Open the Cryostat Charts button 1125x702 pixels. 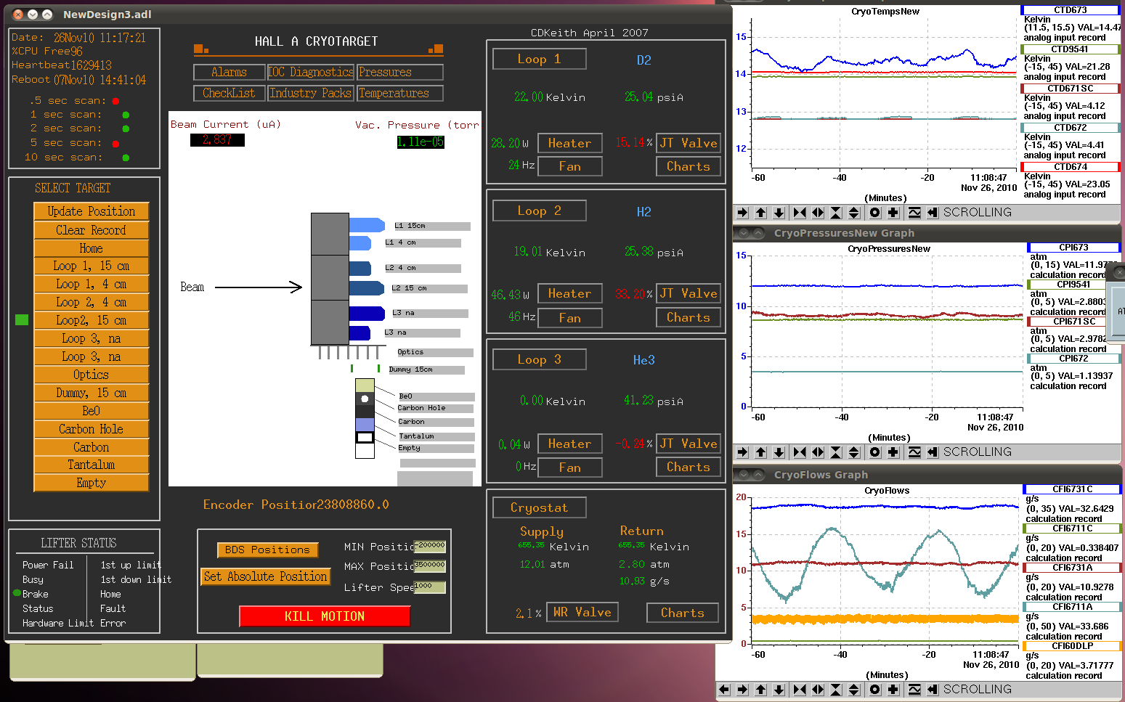683,613
